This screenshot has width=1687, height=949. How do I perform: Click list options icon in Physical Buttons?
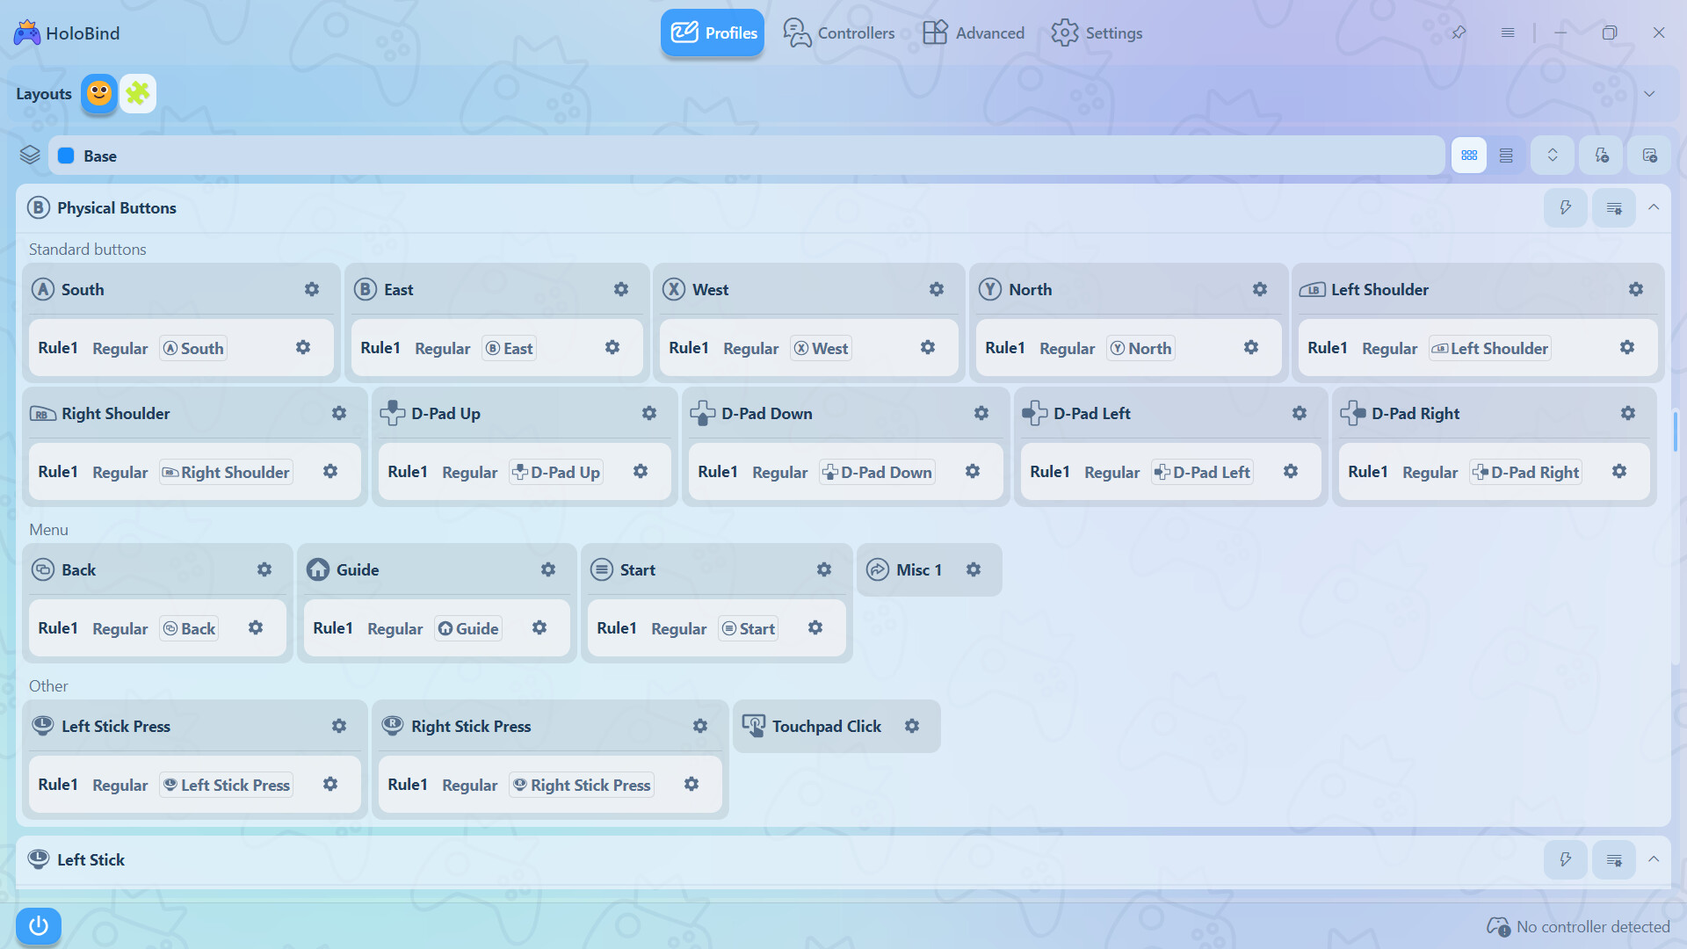(1614, 208)
